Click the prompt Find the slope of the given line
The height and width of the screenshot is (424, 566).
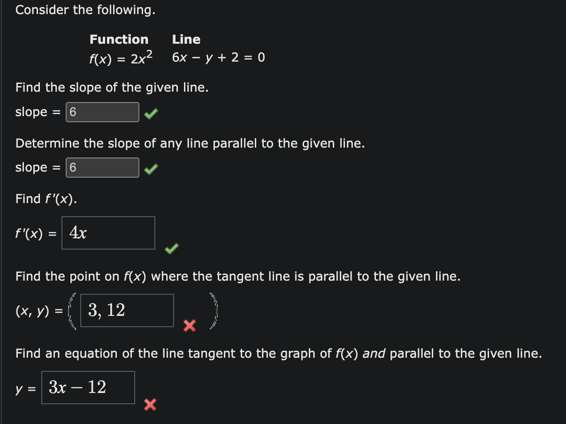point(113,87)
